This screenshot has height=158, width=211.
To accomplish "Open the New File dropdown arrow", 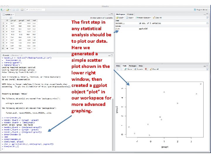I will tap(4, 10).
